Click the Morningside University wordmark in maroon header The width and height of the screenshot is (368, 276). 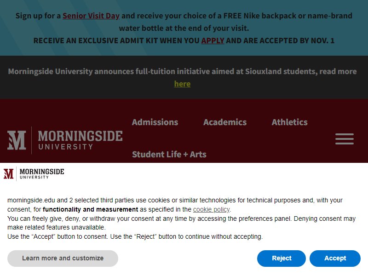point(80,140)
